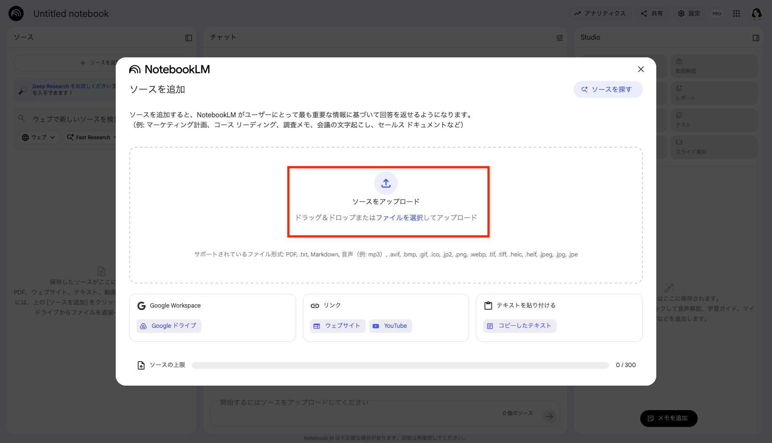Open the Google apps grid icon
This screenshot has height=443, width=772.
737,14
